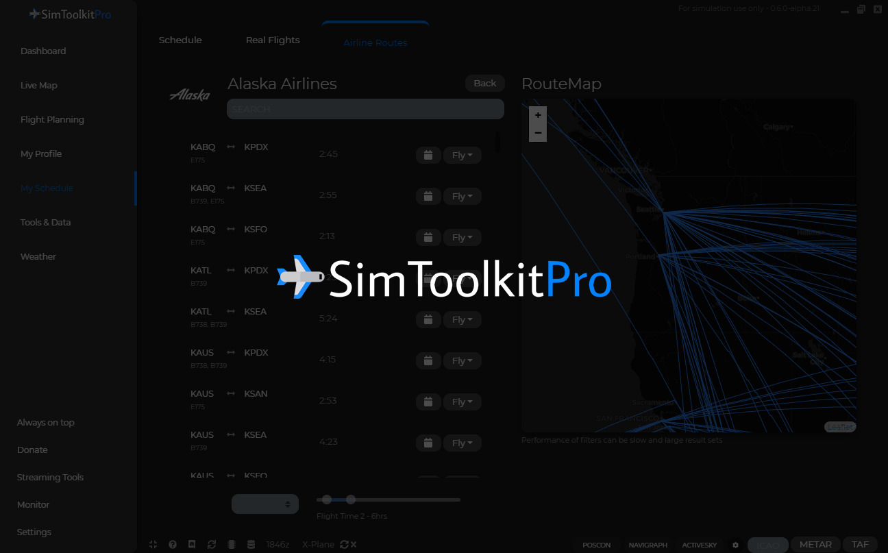
Task: Click the compress window icon in status bar
Action: click(x=153, y=545)
